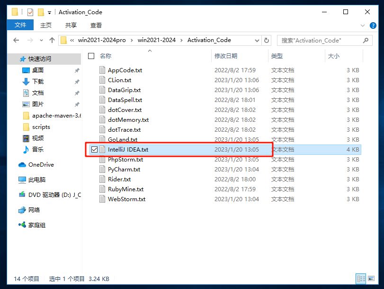Click the search magnifier icon

366,40
